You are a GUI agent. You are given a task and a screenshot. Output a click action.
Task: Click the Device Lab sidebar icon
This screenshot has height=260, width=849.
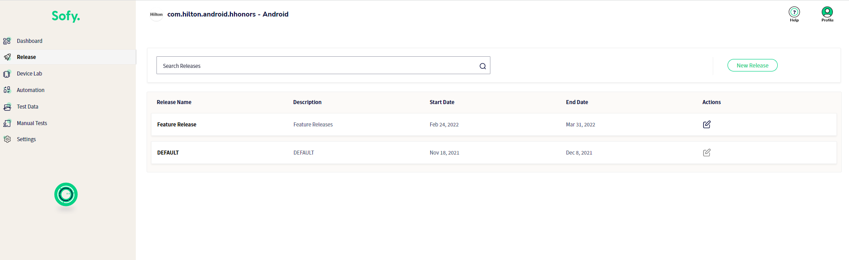click(7, 74)
